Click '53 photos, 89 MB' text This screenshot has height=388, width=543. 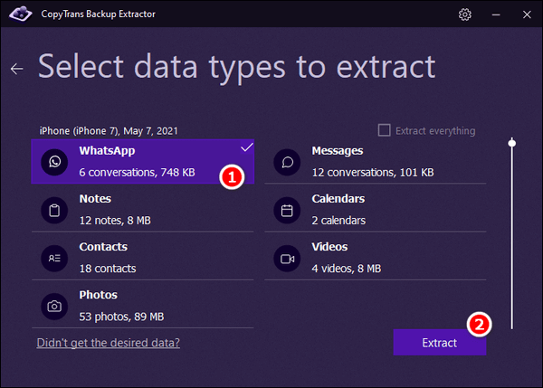(121, 317)
